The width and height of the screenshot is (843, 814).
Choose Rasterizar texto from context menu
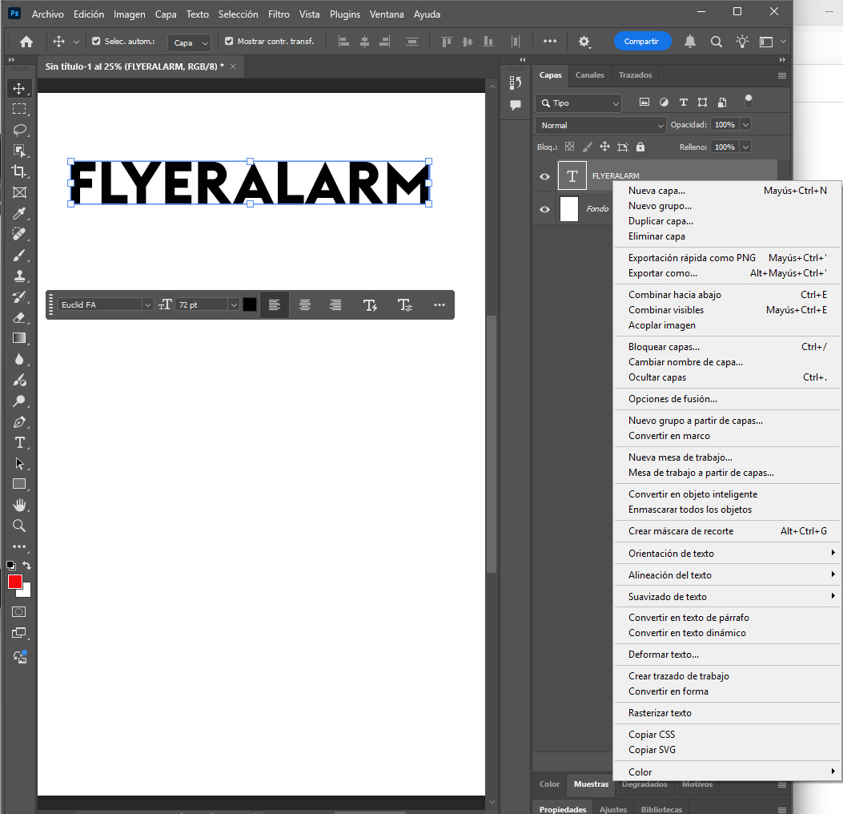click(660, 713)
